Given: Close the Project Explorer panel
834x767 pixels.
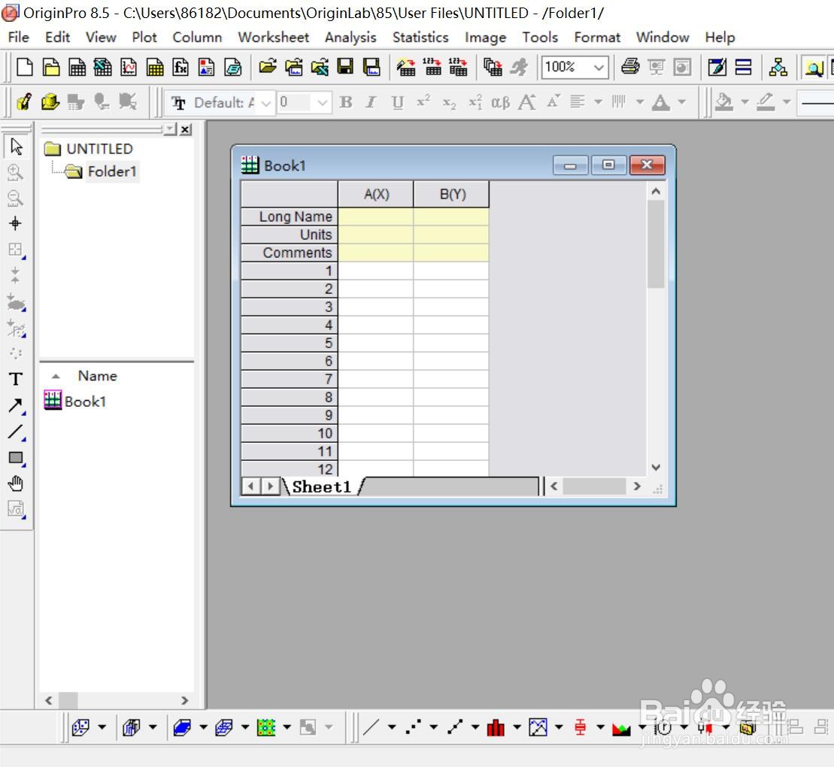Looking at the screenshot, I should coord(185,130).
